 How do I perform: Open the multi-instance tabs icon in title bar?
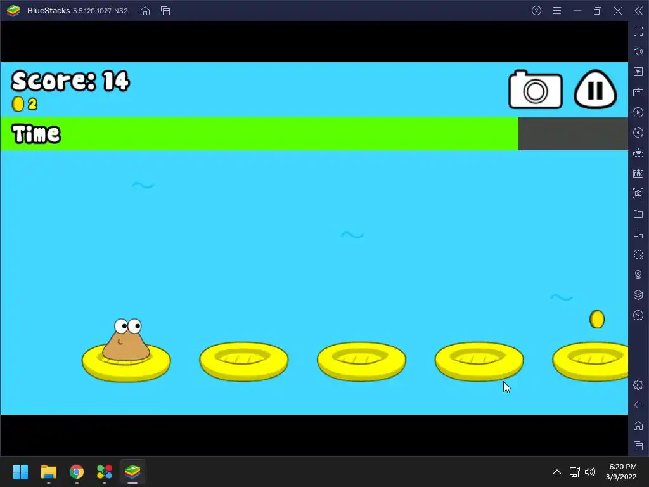(x=165, y=11)
